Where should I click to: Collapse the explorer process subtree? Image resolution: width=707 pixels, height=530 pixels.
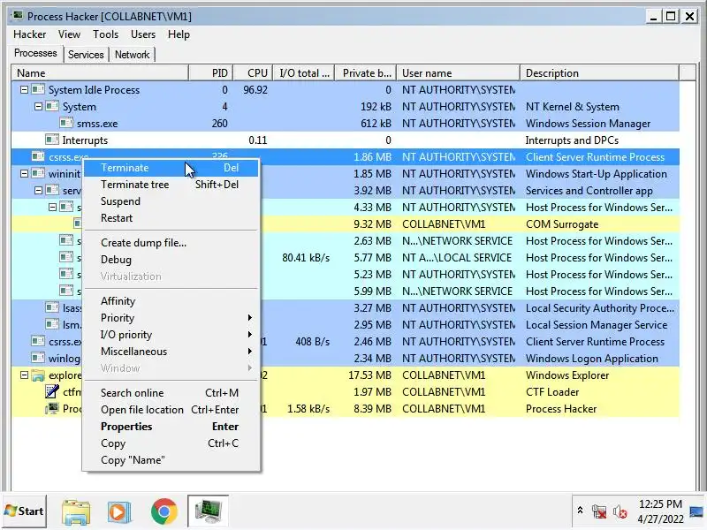point(24,375)
